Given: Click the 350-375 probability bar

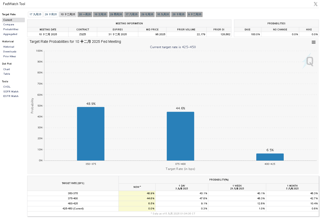Looking at the screenshot, I should (91, 134).
